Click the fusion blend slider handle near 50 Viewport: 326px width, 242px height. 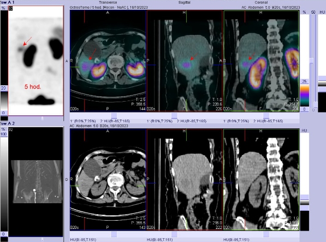[x=311, y=61]
